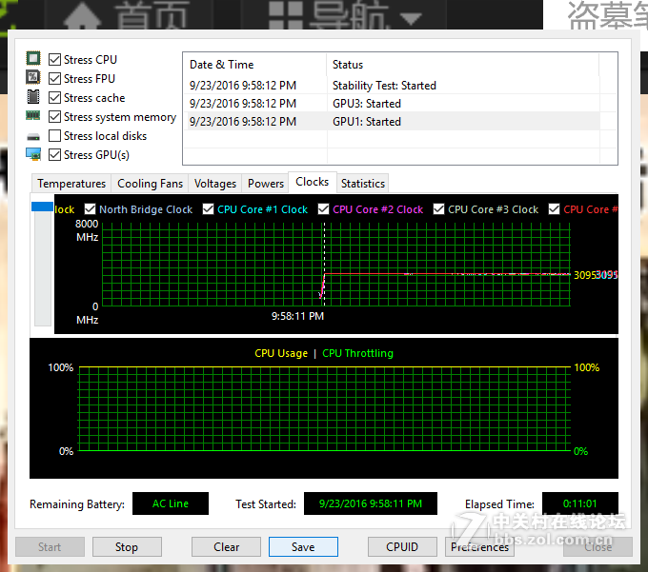Image resolution: width=648 pixels, height=572 pixels.
Task: Click the RAM module icon beside Stress system memory
Action: [x=33, y=115]
